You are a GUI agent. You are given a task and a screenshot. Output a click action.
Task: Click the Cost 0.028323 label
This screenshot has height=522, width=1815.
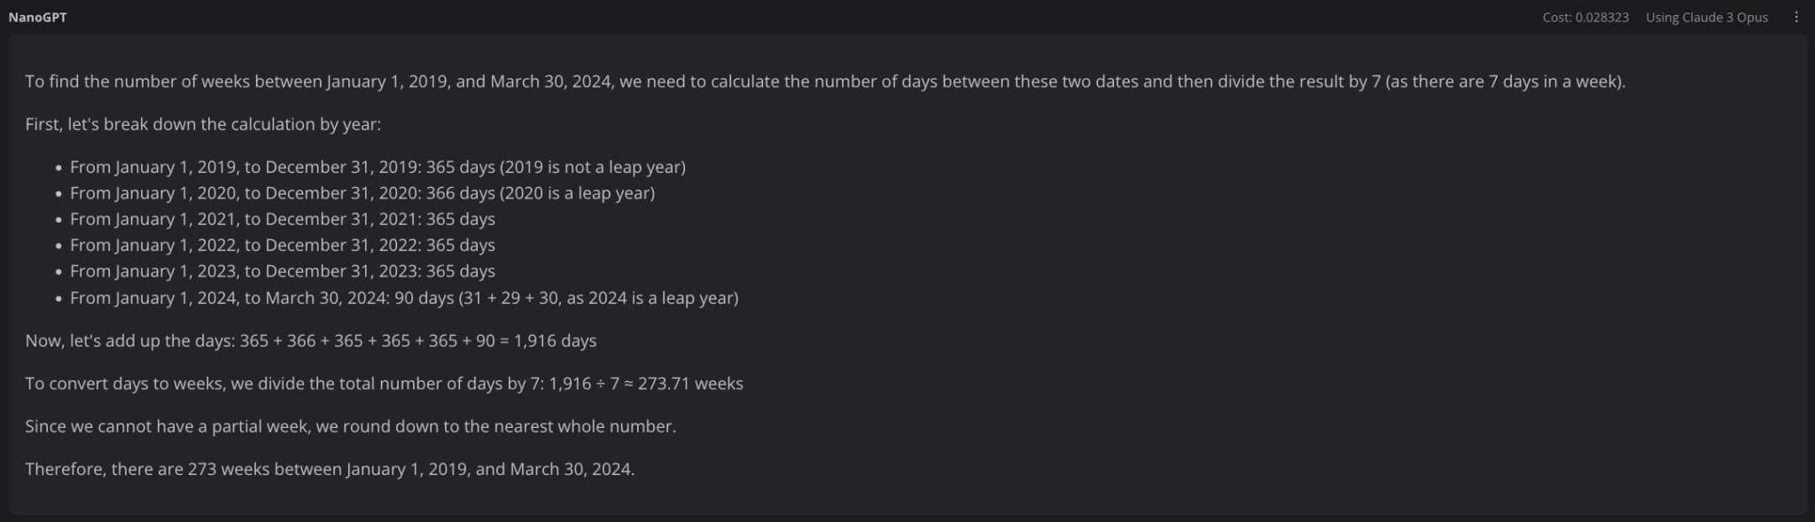(x=1585, y=17)
